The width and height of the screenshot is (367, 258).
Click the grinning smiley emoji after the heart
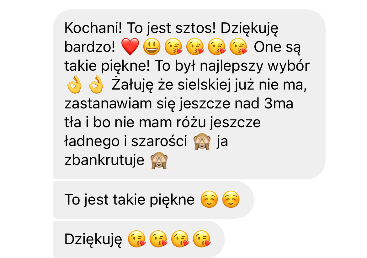coord(152,47)
